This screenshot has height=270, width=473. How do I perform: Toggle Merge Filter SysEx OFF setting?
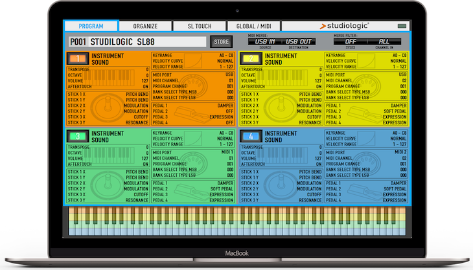351,42
